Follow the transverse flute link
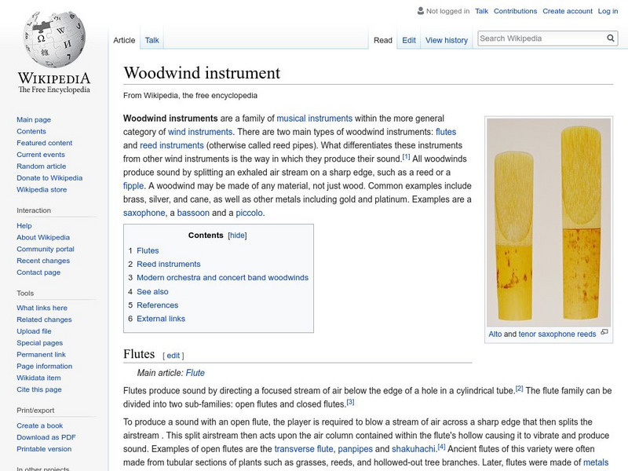 [x=304, y=449]
